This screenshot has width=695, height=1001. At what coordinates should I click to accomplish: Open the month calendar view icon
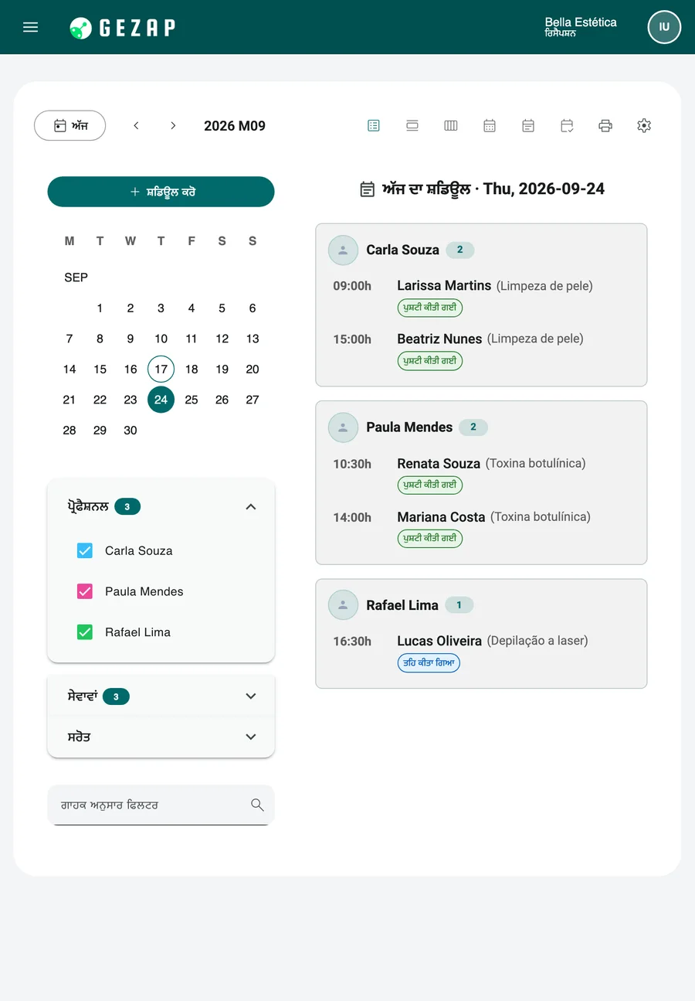tap(490, 125)
